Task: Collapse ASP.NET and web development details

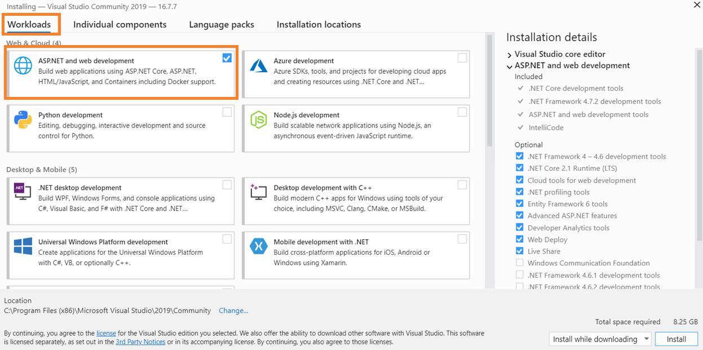Action: pyautogui.click(x=510, y=66)
